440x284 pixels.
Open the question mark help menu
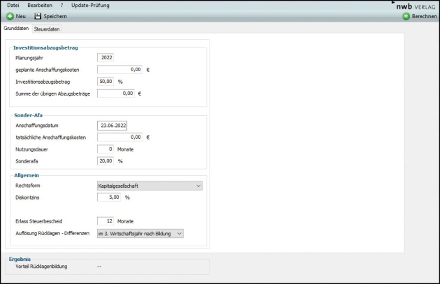tap(61, 6)
